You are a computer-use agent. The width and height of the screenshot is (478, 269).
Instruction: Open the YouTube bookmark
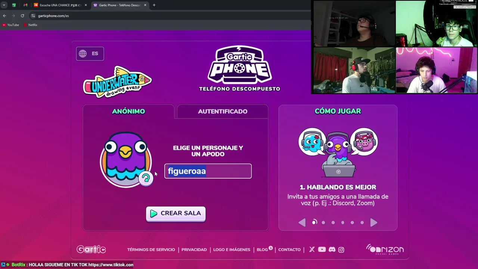pos(11,25)
